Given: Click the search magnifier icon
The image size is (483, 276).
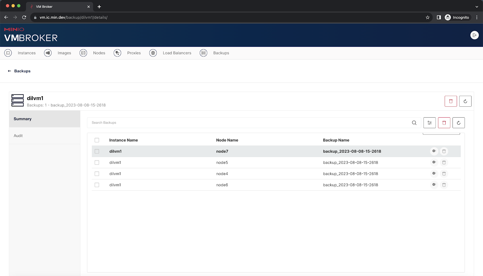Looking at the screenshot, I should click(x=414, y=123).
